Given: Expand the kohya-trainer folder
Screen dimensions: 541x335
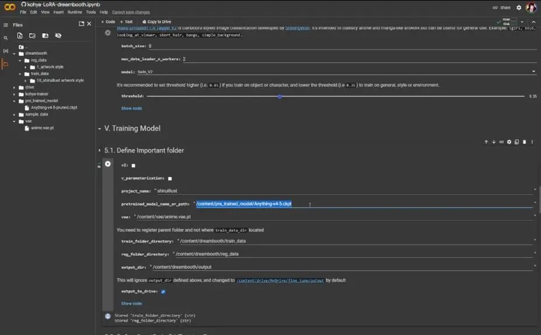Looking at the screenshot, I should [14, 94].
